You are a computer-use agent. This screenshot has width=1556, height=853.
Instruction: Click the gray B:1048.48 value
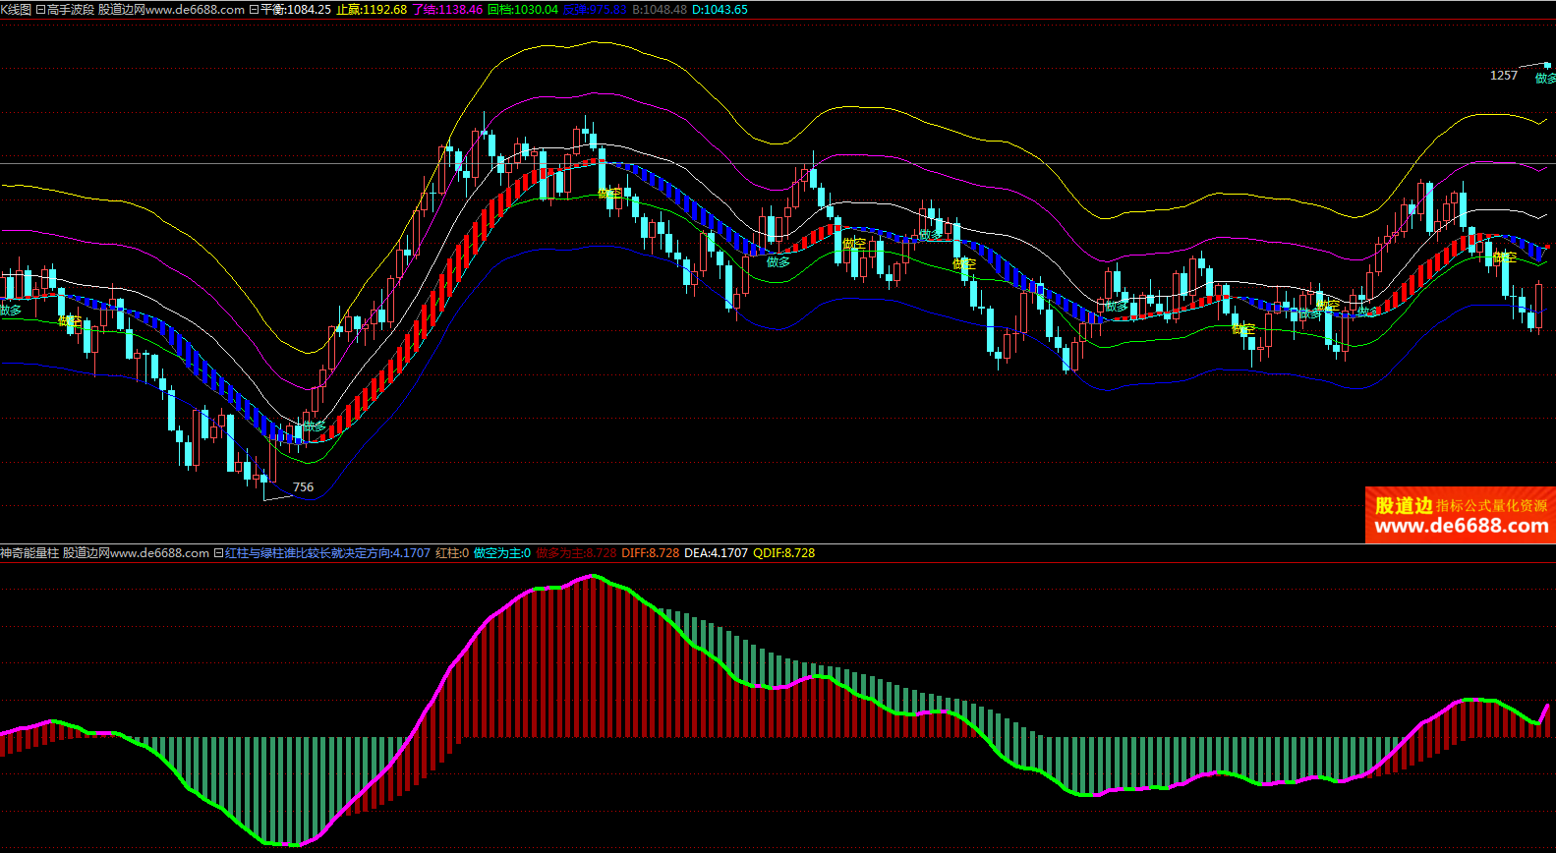[660, 10]
